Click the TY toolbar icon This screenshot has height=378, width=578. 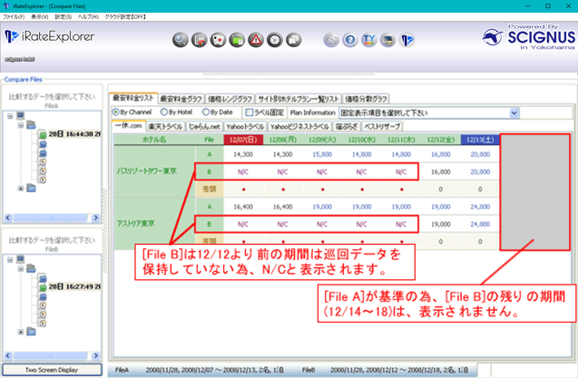click(369, 40)
